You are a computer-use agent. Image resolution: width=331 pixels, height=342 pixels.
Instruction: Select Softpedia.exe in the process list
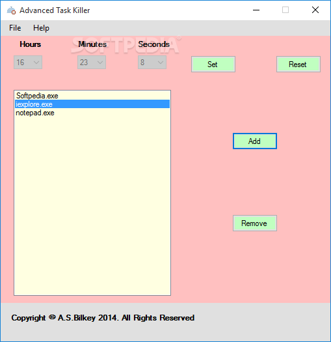click(x=92, y=96)
